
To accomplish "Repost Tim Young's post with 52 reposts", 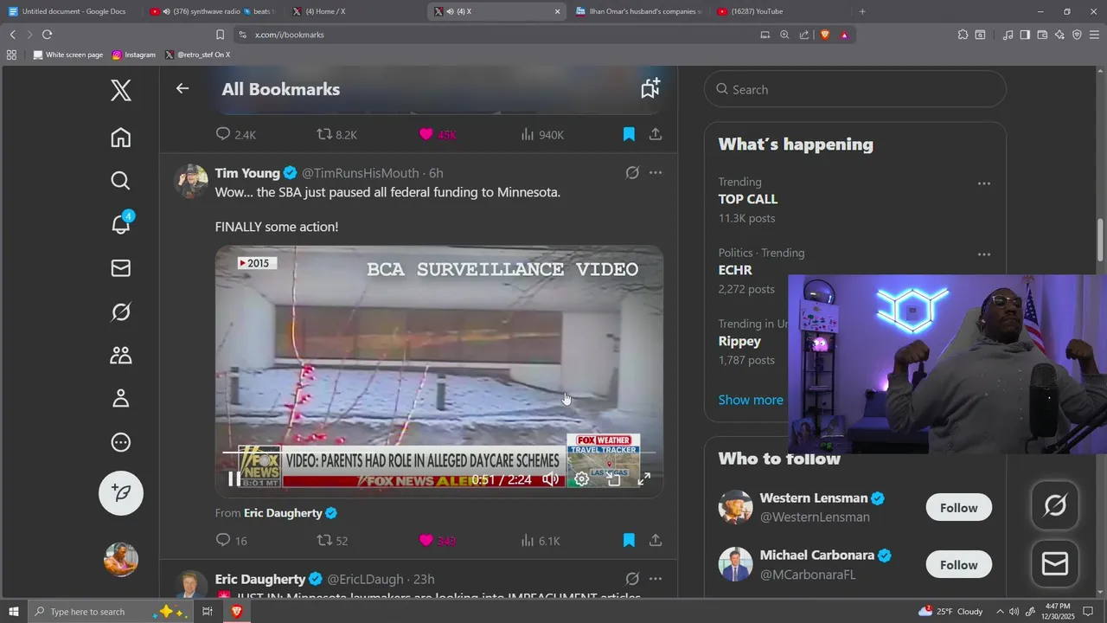I will (x=332, y=540).
